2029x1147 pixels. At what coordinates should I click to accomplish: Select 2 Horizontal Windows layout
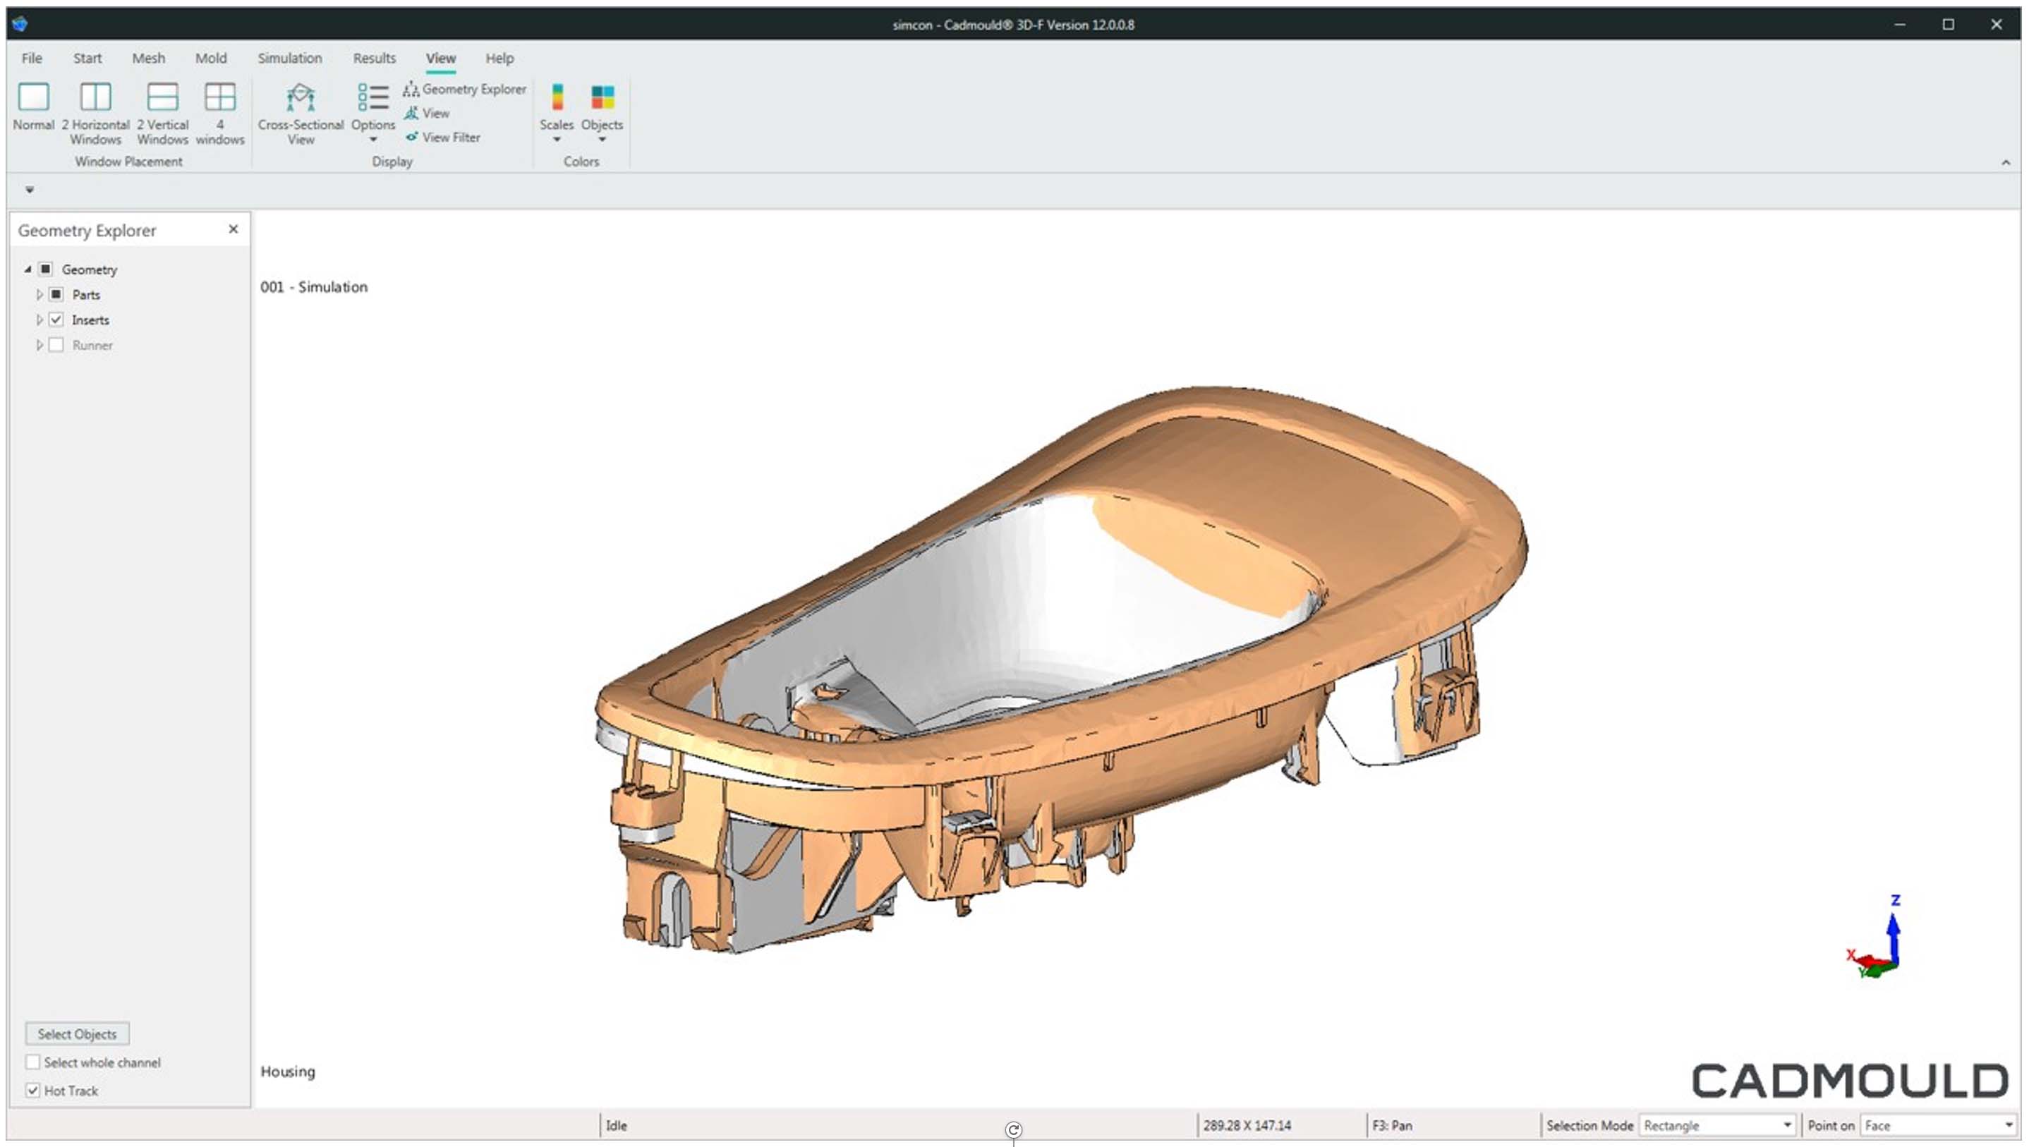(95, 111)
